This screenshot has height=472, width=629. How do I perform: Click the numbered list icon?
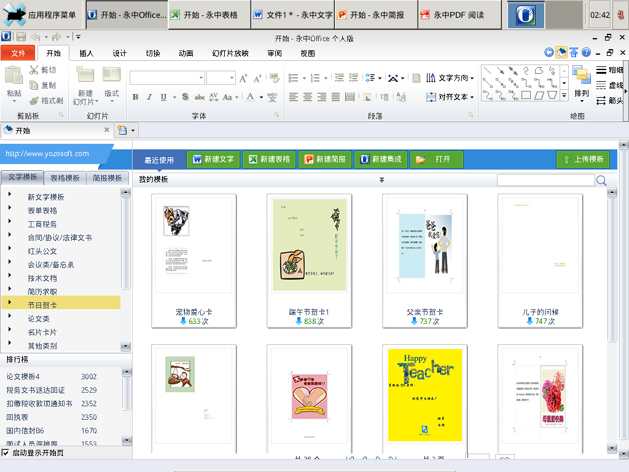315,78
